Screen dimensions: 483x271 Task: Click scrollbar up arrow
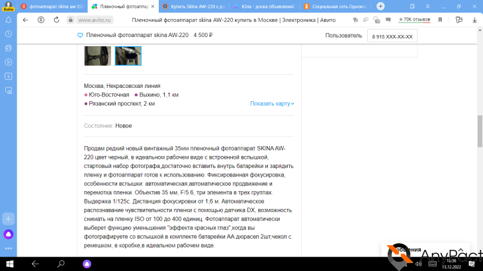[x=480, y=30]
